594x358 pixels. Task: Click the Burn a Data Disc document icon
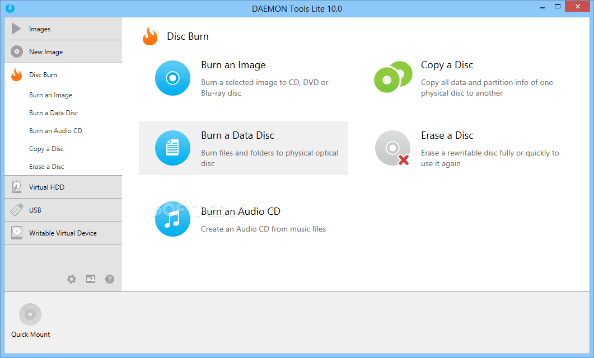point(172,148)
